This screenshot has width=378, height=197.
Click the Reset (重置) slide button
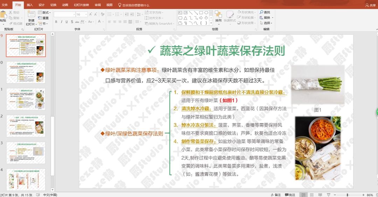(x=44, y=18)
